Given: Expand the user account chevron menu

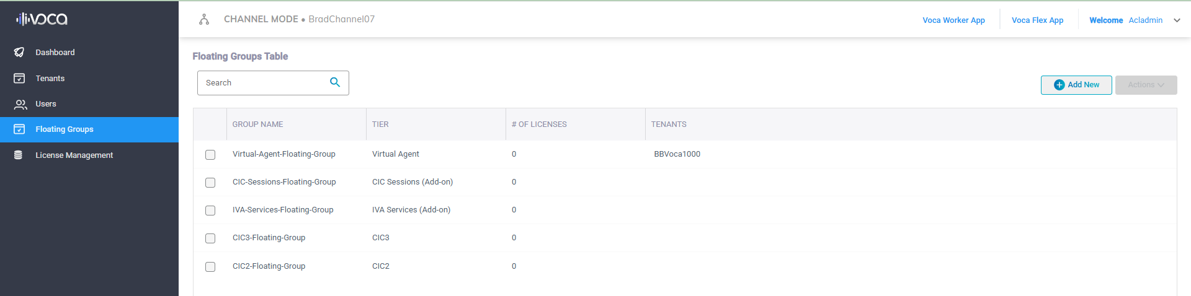Looking at the screenshot, I should 1177,20.
